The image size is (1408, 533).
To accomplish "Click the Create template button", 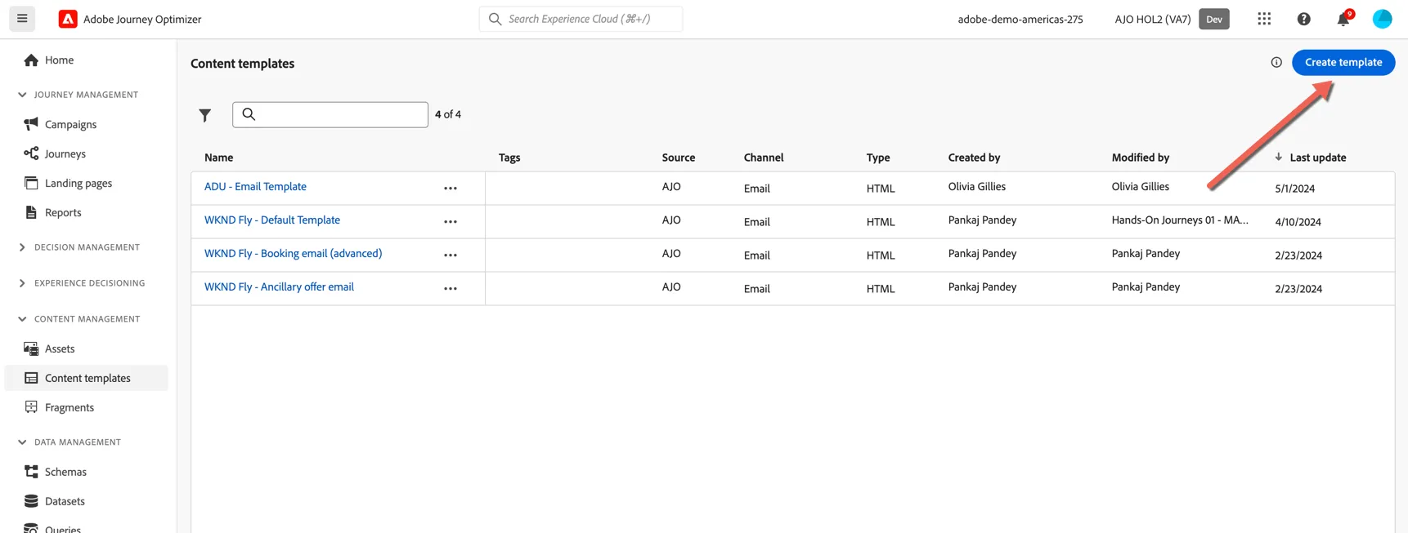I will (1343, 62).
